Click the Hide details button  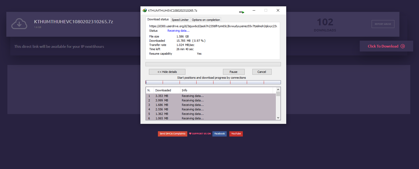pos(167,72)
